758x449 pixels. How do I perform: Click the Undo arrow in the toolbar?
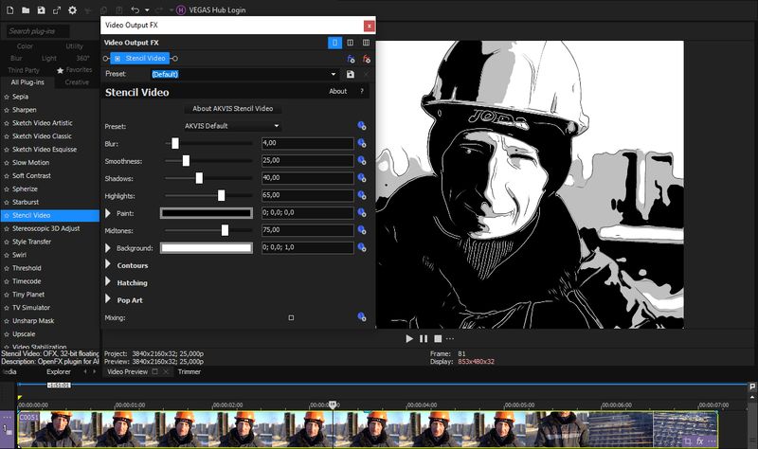coord(135,9)
